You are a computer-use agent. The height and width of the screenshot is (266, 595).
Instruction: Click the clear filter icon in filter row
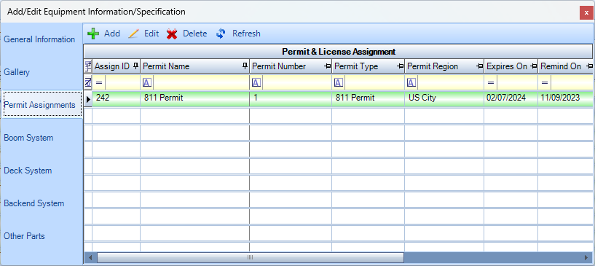88,82
